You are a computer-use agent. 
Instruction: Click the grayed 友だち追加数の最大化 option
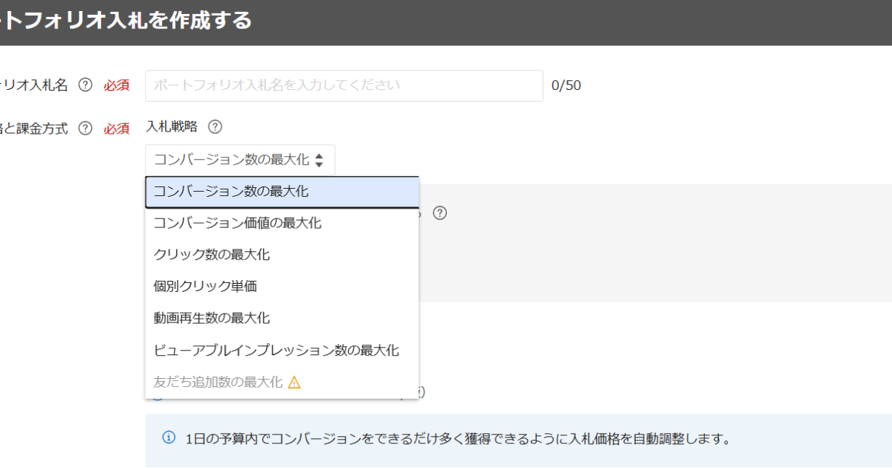pyautogui.click(x=218, y=383)
